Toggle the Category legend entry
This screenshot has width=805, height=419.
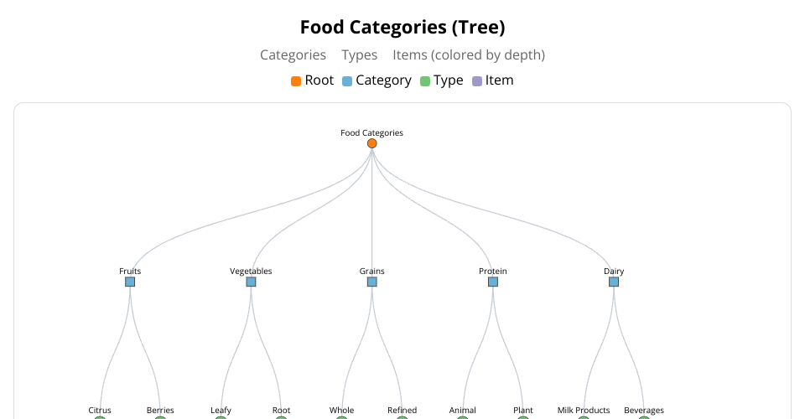374,80
